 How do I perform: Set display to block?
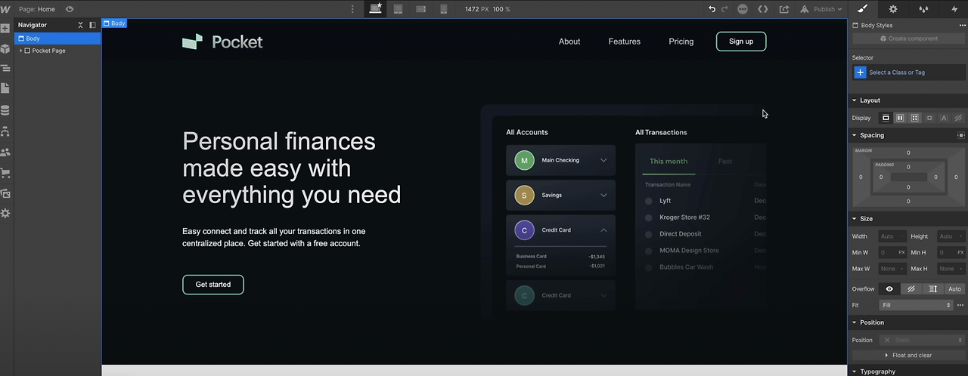(886, 118)
